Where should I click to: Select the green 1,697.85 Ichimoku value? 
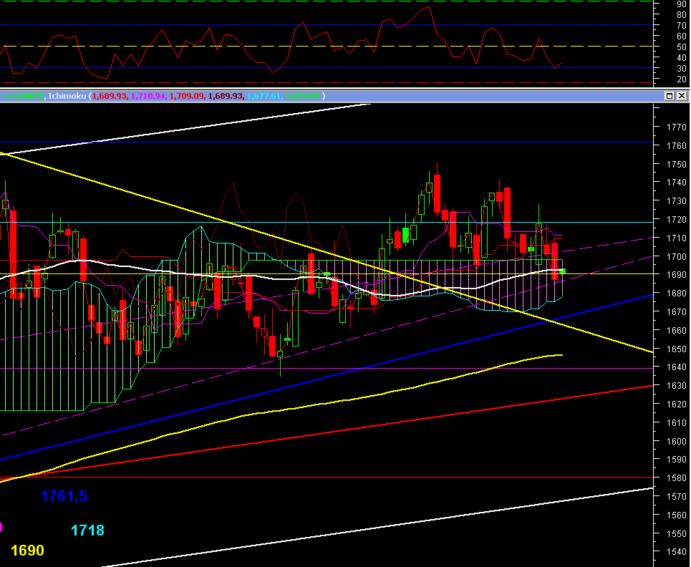pyautogui.click(x=302, y=96)
